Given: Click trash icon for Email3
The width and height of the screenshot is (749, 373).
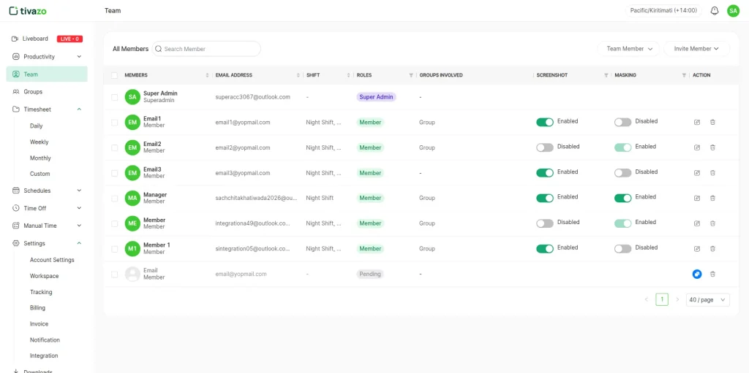Looking at the screenshot, I should pyautogui.click(x=712, y=173).
